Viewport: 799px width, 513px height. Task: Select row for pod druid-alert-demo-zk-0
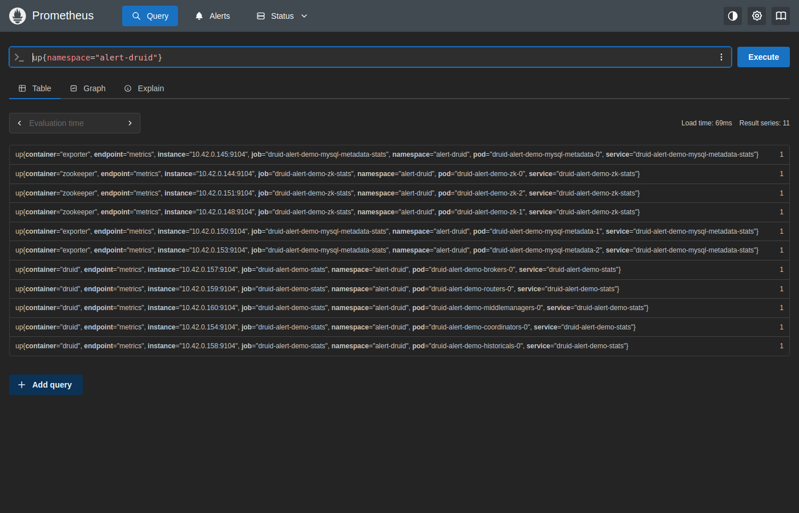[x=399, y=174]
